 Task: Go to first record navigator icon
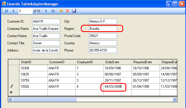pos(6,11)
